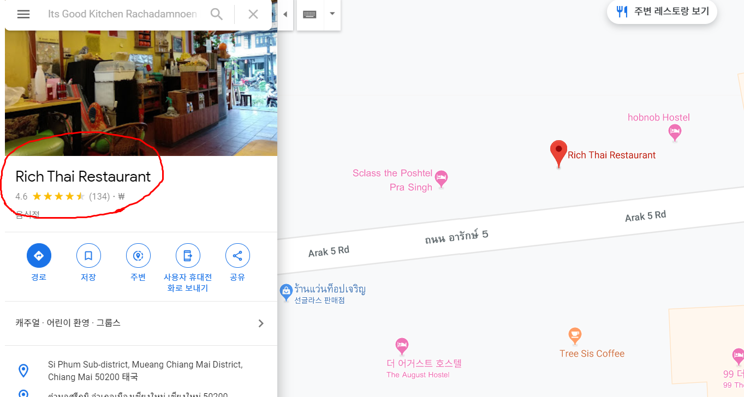Click the 주변 nearby icon
This screenshot has width=744, height=397.
tap(138, 255)
